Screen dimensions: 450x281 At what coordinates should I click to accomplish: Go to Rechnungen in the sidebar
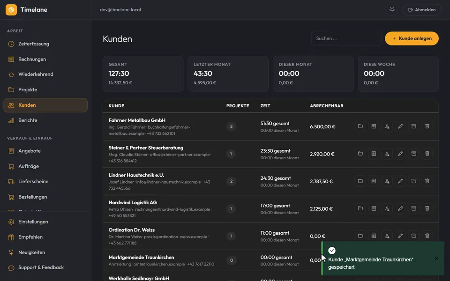[45, 59]
